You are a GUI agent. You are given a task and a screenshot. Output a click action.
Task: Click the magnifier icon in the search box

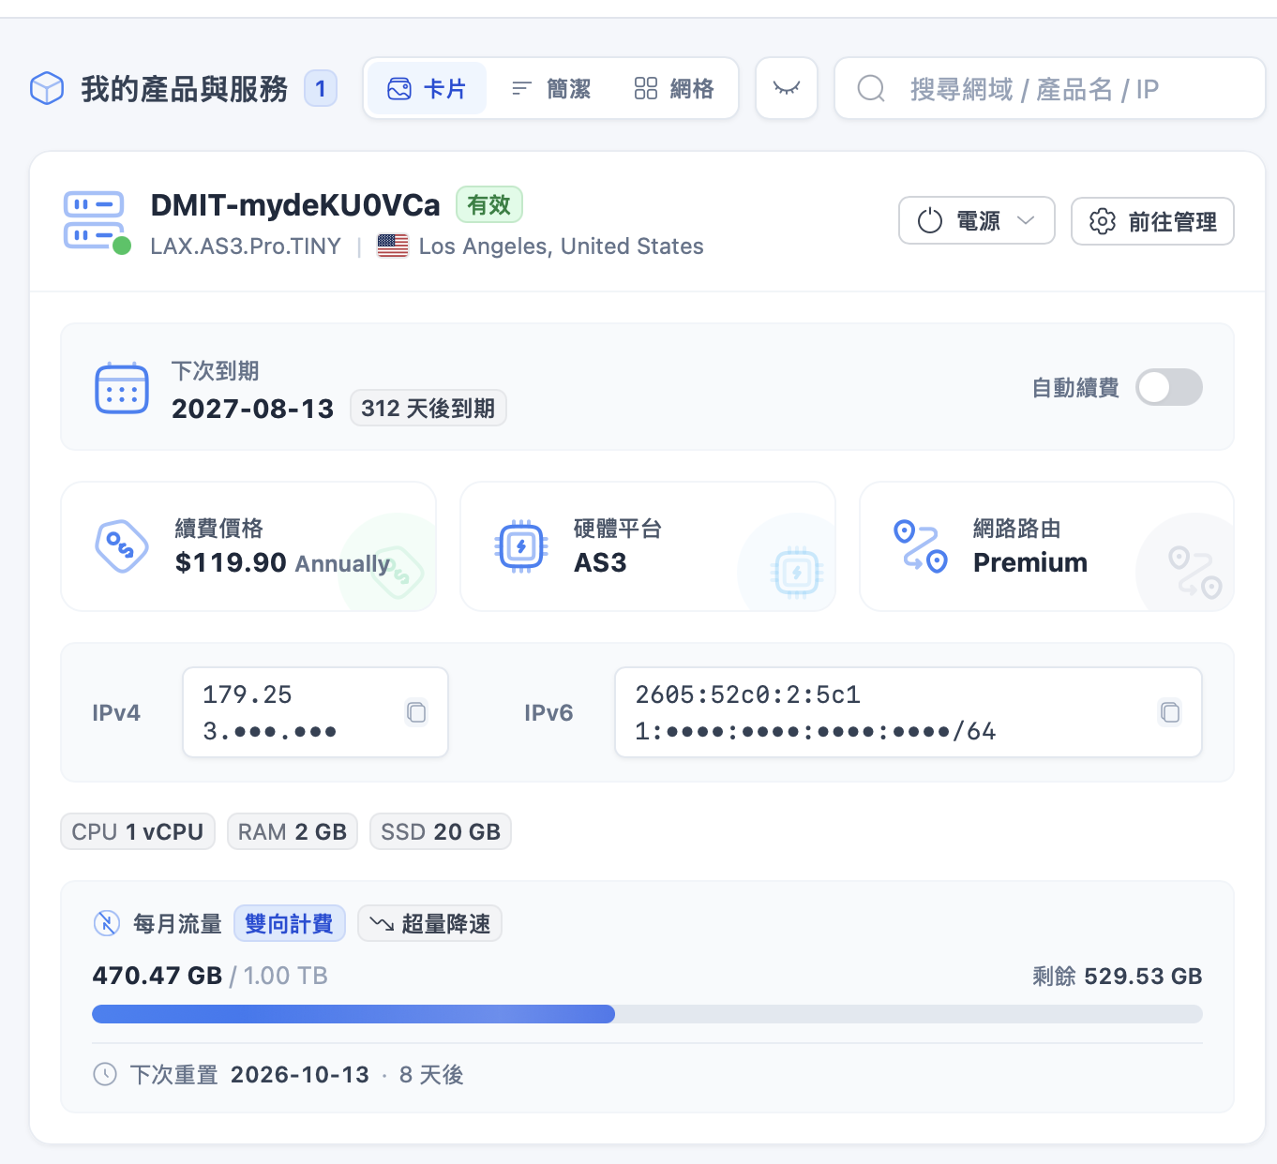coord(871,89)
